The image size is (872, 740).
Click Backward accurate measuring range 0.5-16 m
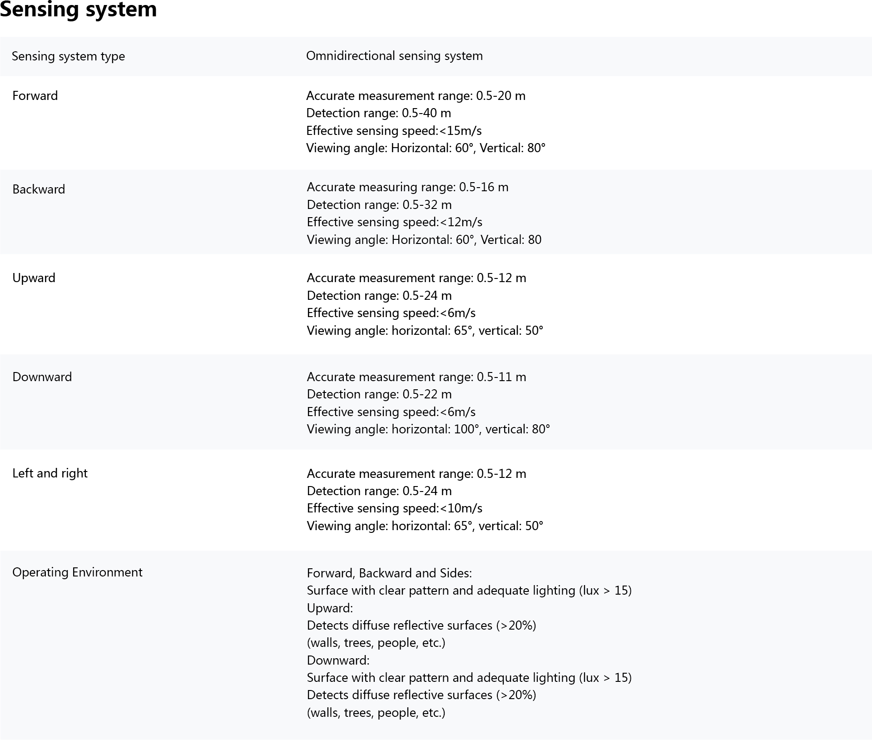pos(408,187)
